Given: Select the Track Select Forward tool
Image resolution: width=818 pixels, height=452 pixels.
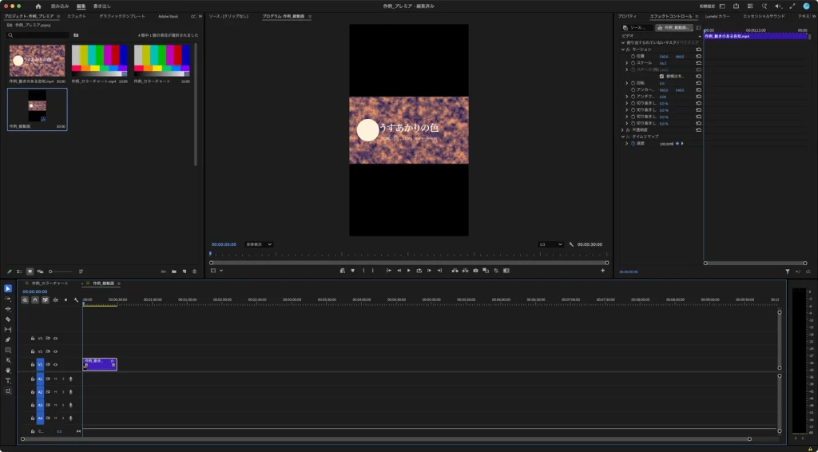Looking at the screenshot, I should 8,299.
